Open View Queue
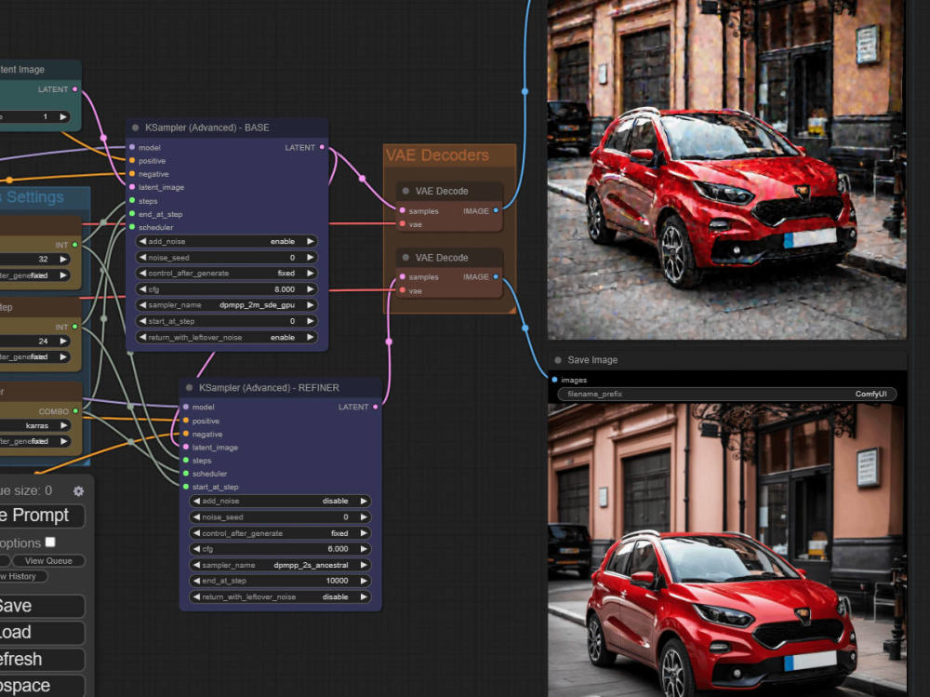The image size is (930, 697). pyautogui.click(x=47, y=560)
